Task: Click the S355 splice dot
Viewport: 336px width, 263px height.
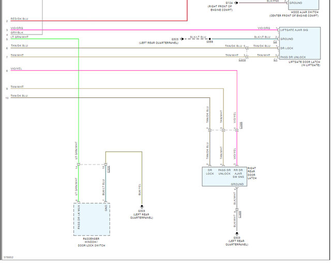Action: coord(209,39)
